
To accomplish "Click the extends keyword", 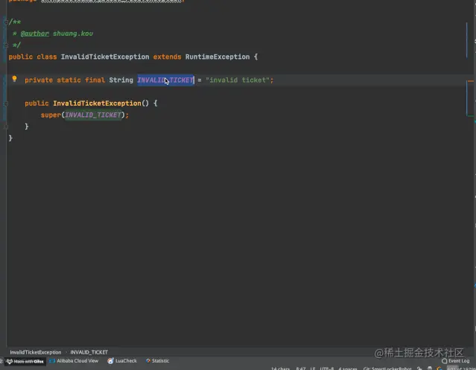I will coord(167,57).
